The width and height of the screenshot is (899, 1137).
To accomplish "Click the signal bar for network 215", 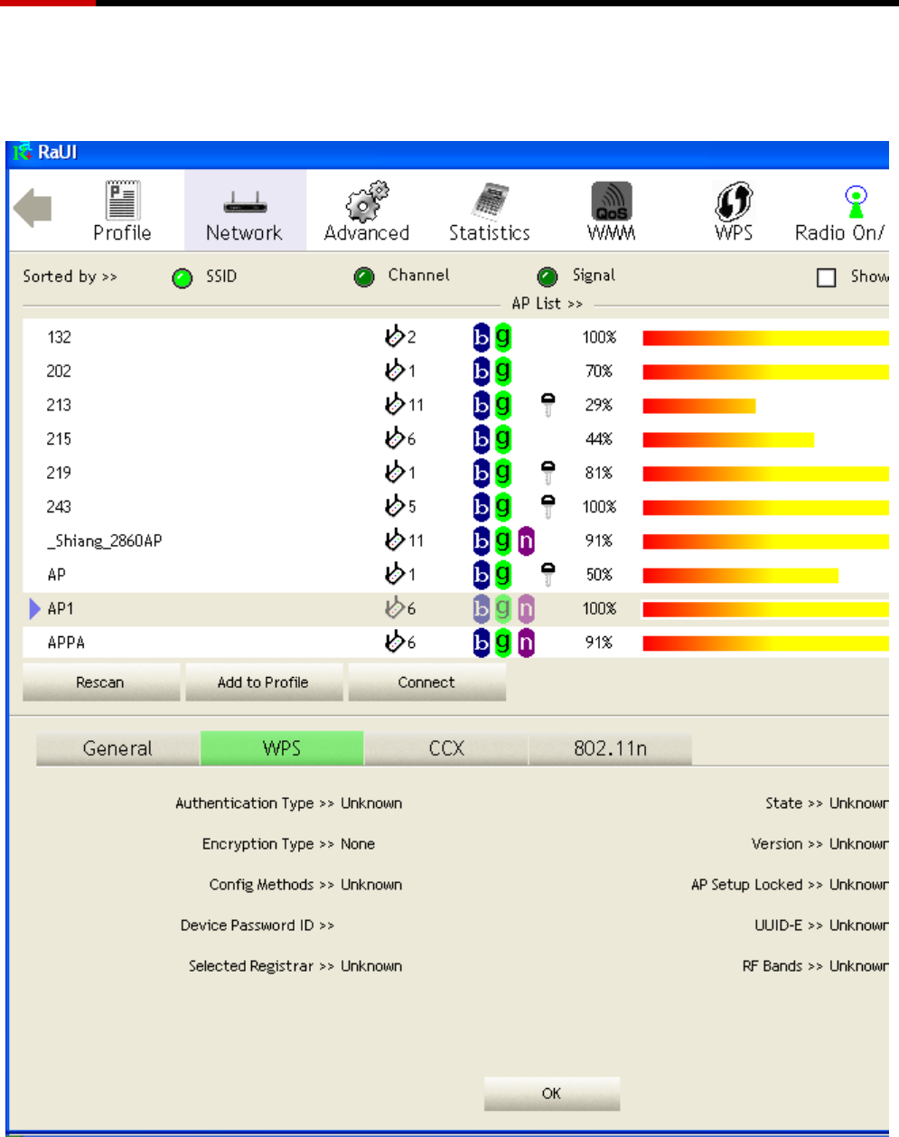I will pyautogui.click(x=727, y=439).
